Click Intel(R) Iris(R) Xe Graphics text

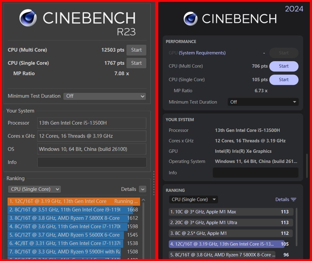[243, 151]
